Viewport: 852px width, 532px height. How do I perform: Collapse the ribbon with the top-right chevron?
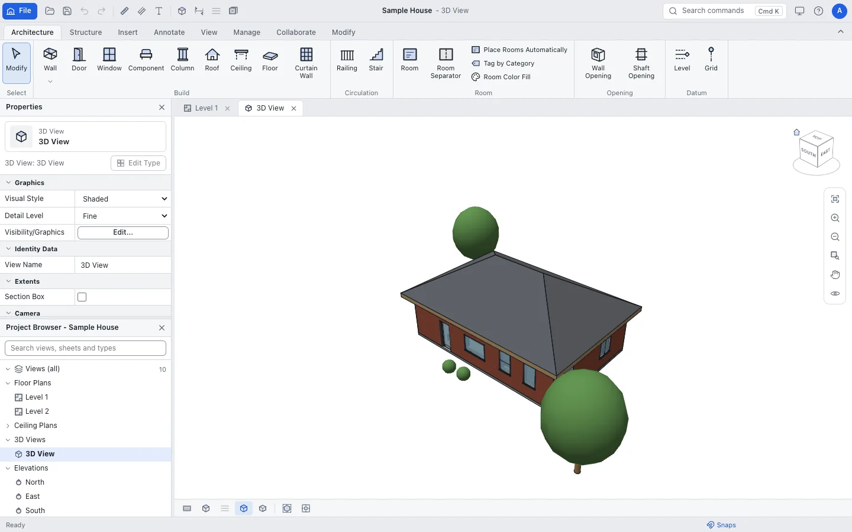(x=840, y=32)
